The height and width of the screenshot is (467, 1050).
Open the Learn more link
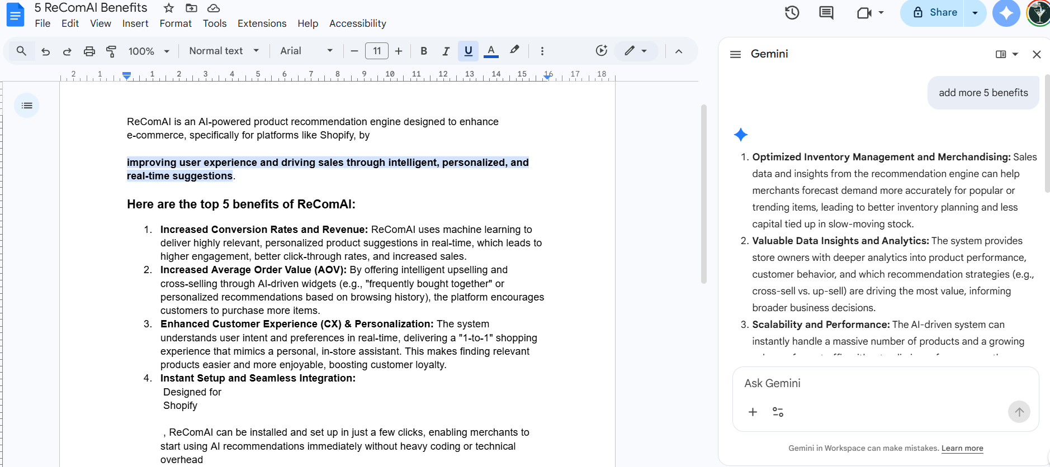coord(962,448)
